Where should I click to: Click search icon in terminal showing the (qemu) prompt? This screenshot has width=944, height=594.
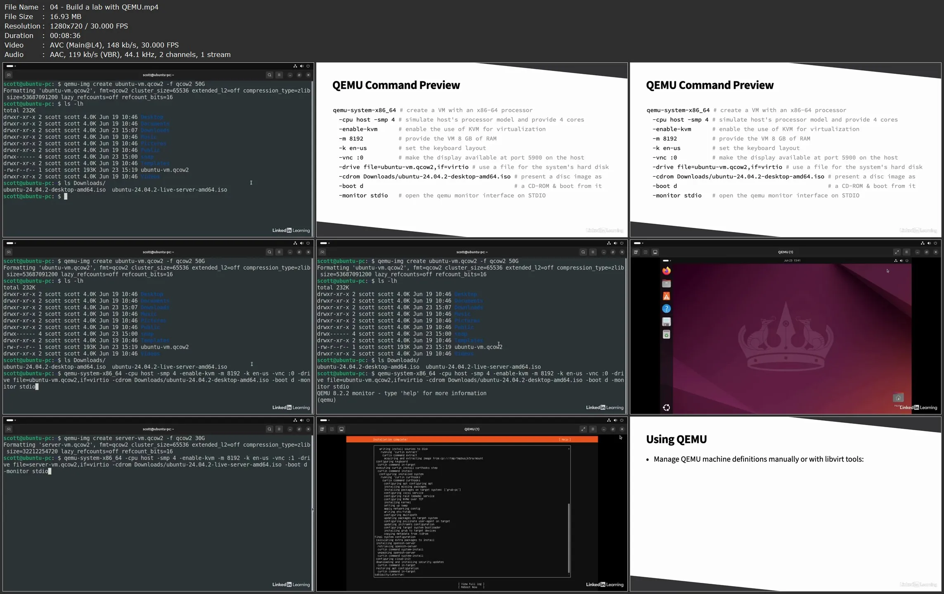click(583, 252)
